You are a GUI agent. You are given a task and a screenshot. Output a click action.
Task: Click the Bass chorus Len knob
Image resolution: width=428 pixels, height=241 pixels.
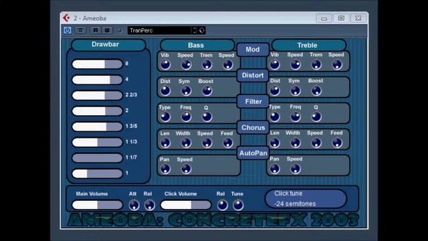[165, 143]
